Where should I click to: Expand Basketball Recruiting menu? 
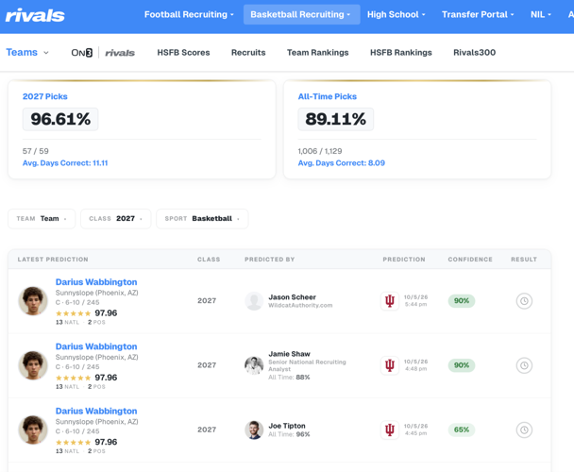[302, 15]
